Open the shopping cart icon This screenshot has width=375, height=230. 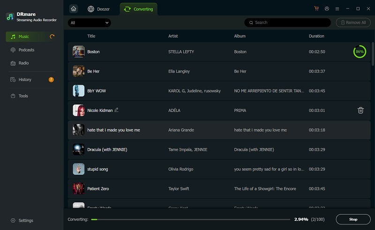point(316,8)
